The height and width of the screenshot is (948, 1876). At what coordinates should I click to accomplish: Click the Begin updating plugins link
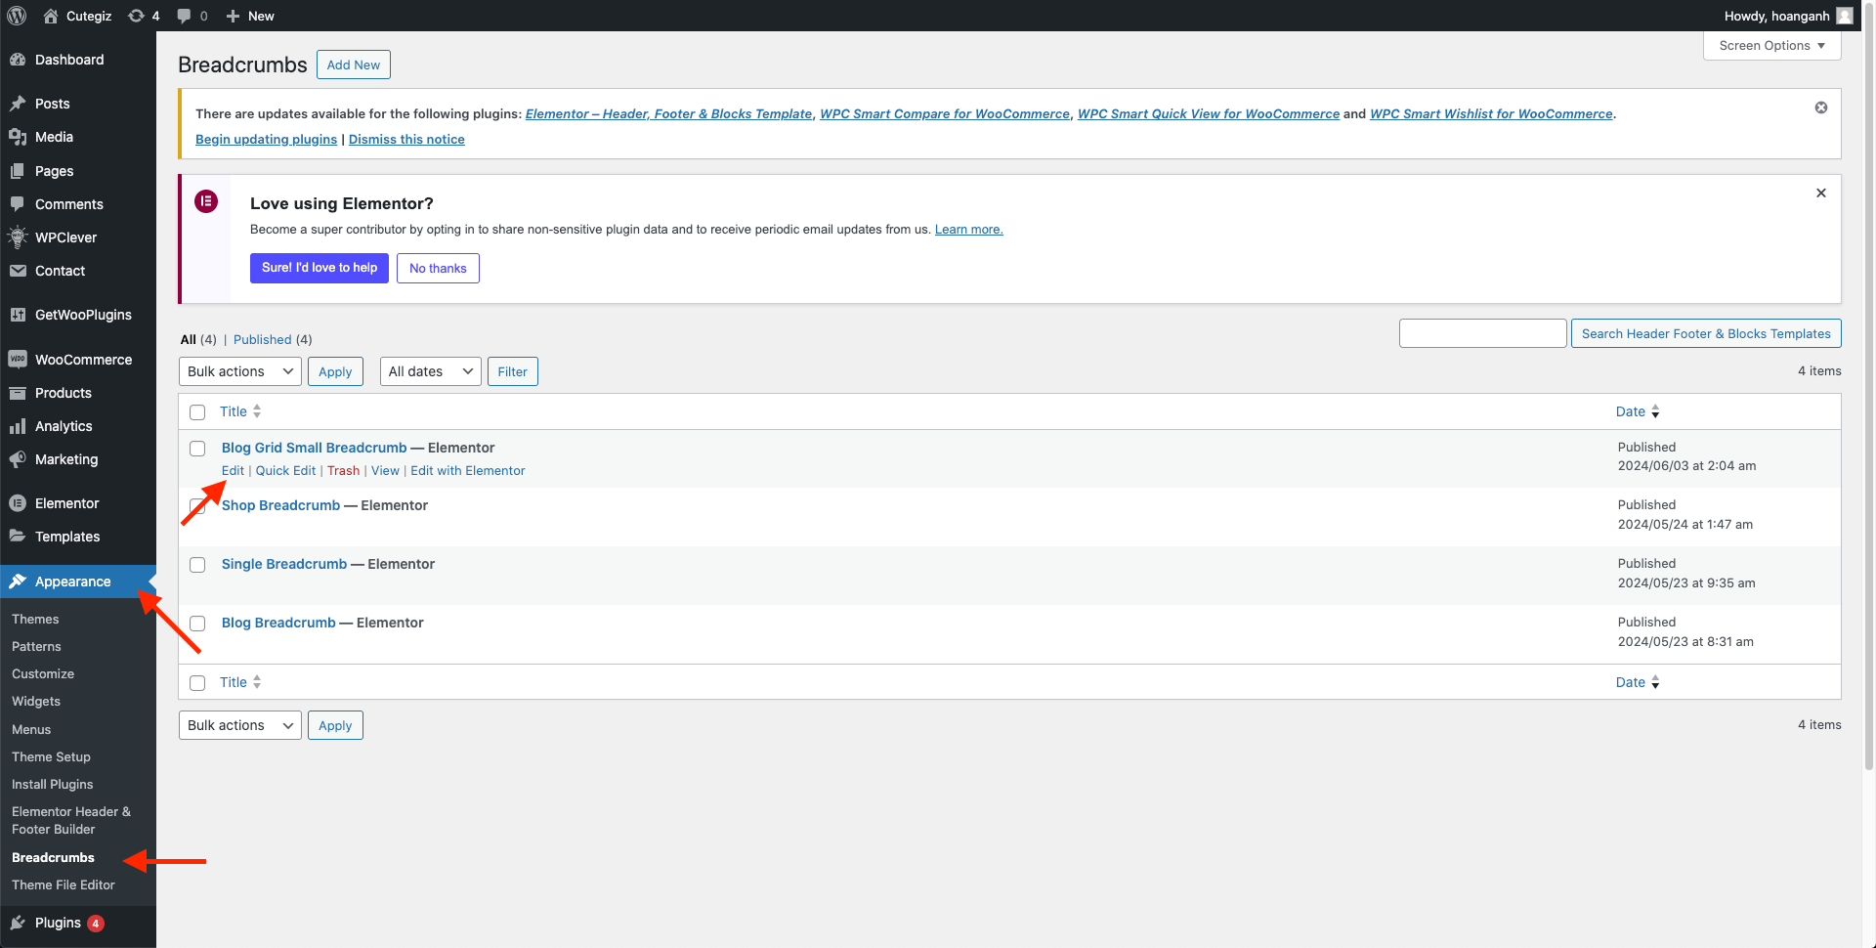pos(266,140)
